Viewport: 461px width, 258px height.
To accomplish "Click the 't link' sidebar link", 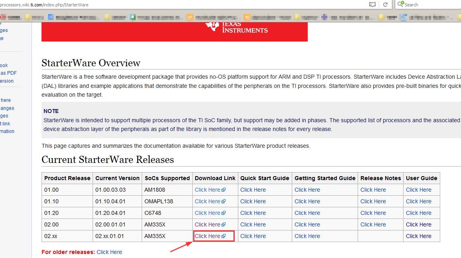I will coord(5,123).
